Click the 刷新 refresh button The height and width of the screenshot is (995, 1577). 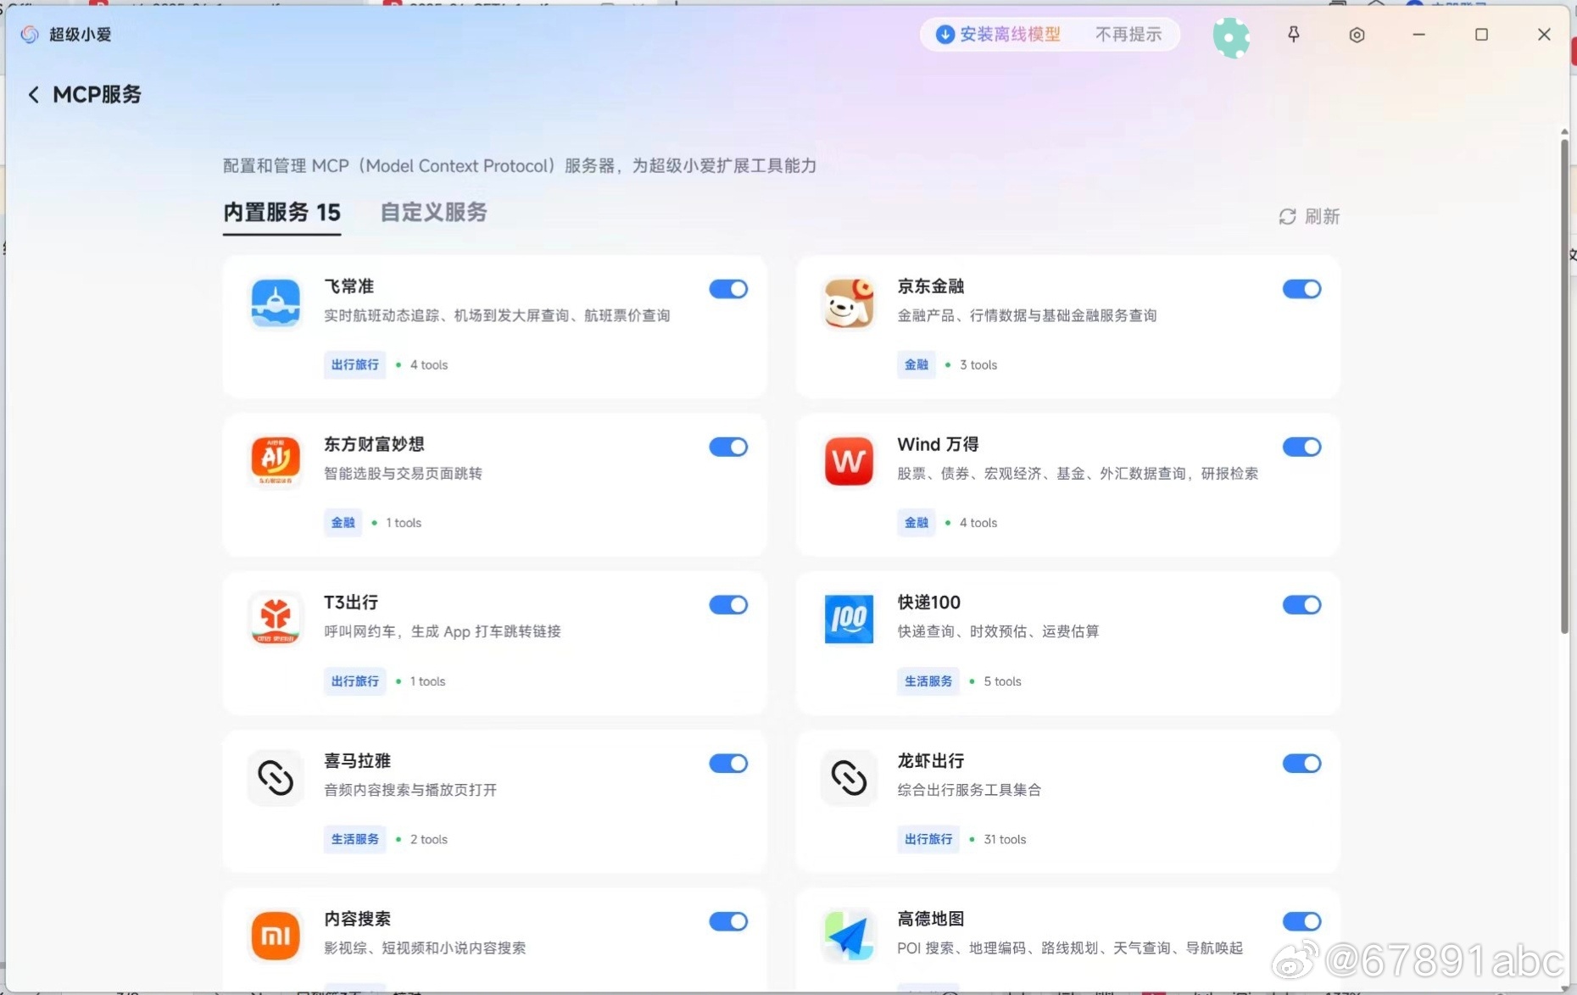point(1309,217)
